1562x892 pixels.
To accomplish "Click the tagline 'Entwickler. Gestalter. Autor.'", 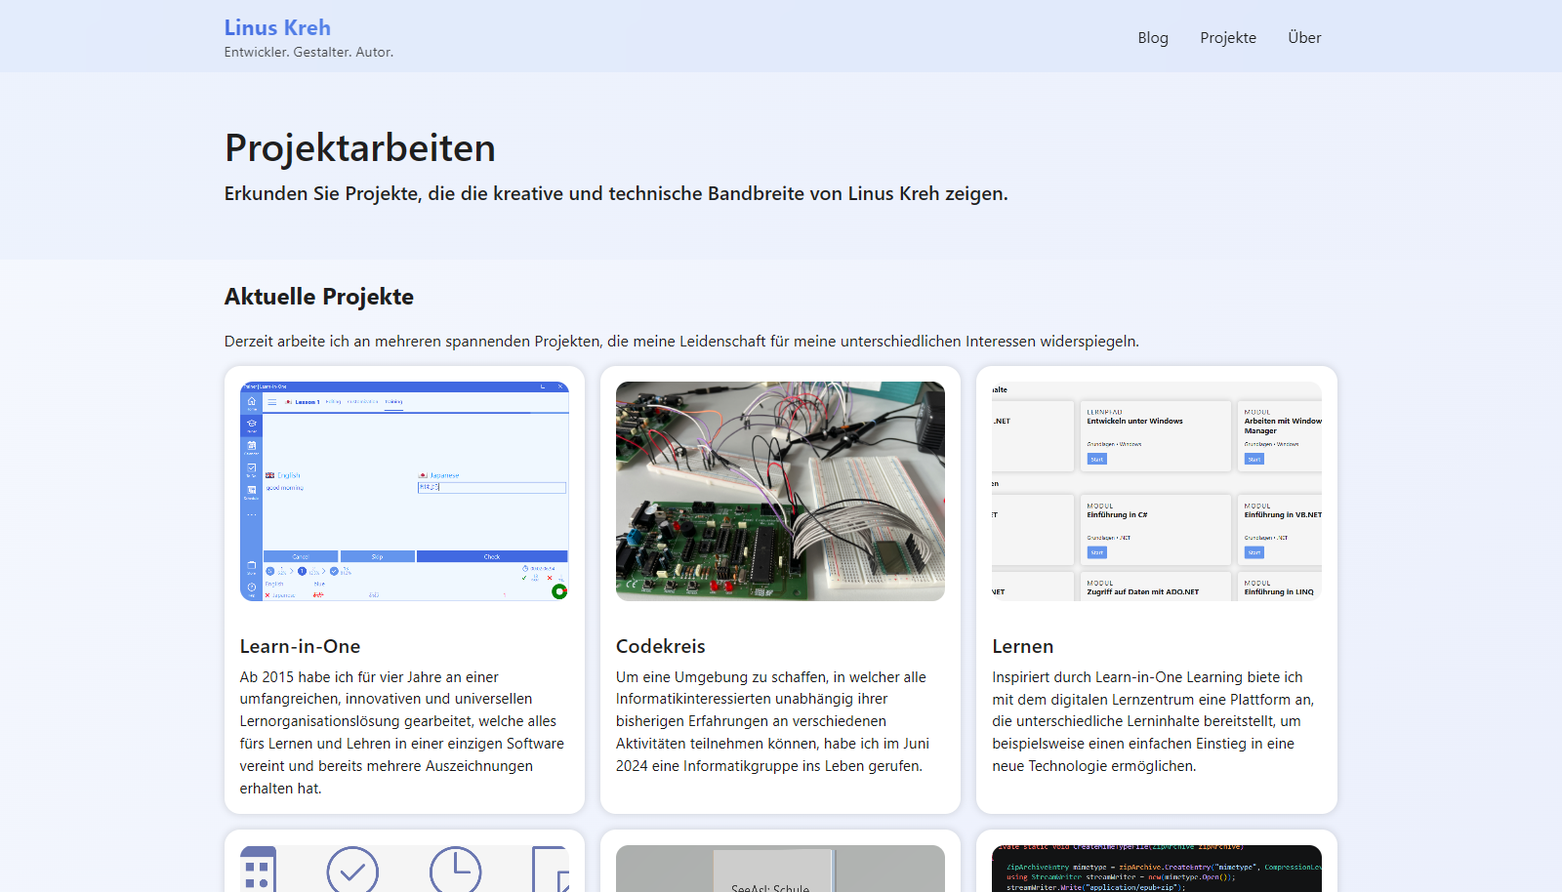I will pos(308,52).
